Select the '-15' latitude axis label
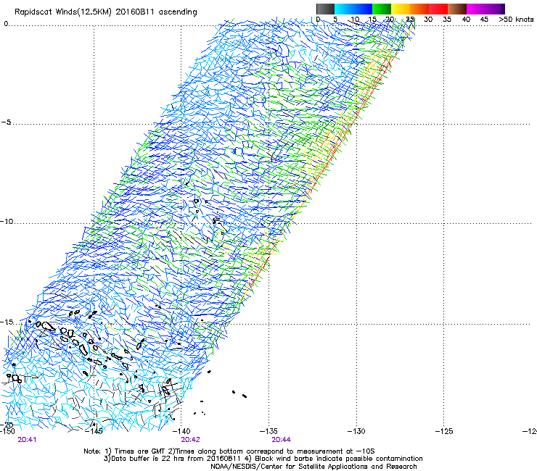The height and width of the screenshot is (471, 537). click(x=7, y=322)
